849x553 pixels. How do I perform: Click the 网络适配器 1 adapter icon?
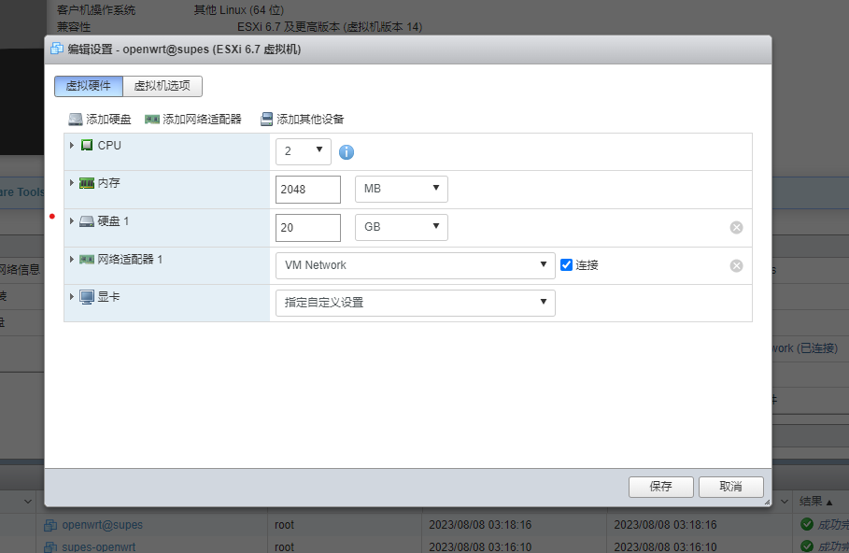[87, 259]
